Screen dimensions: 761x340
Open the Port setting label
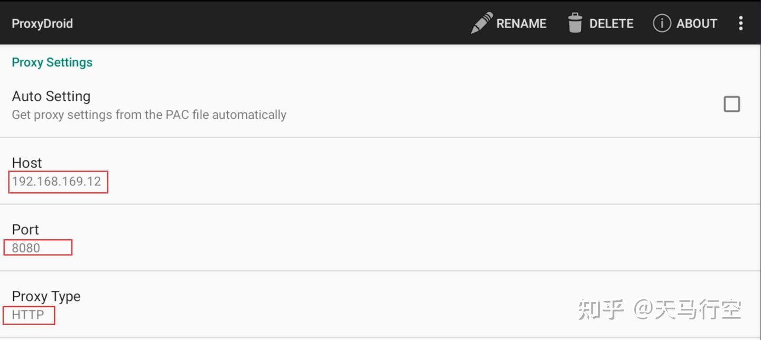point(25,230)
